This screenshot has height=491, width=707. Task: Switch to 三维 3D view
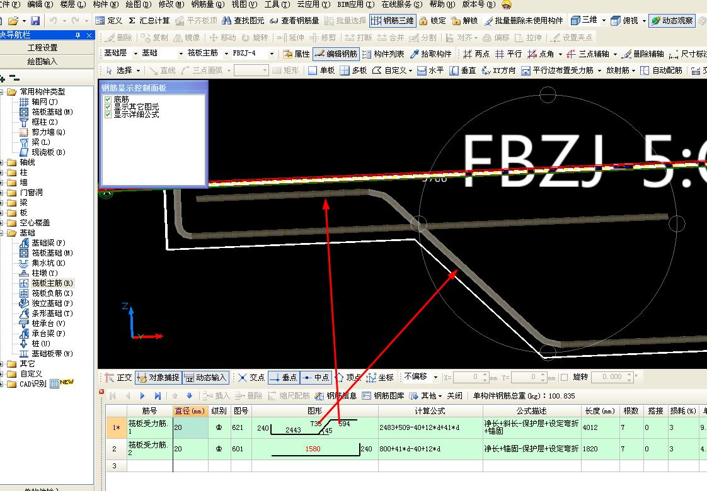pyautogui.click(x=584, y=20)
